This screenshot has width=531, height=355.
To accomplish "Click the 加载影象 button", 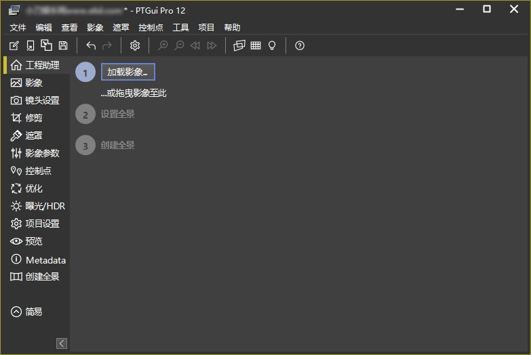I will pos(128,72).
